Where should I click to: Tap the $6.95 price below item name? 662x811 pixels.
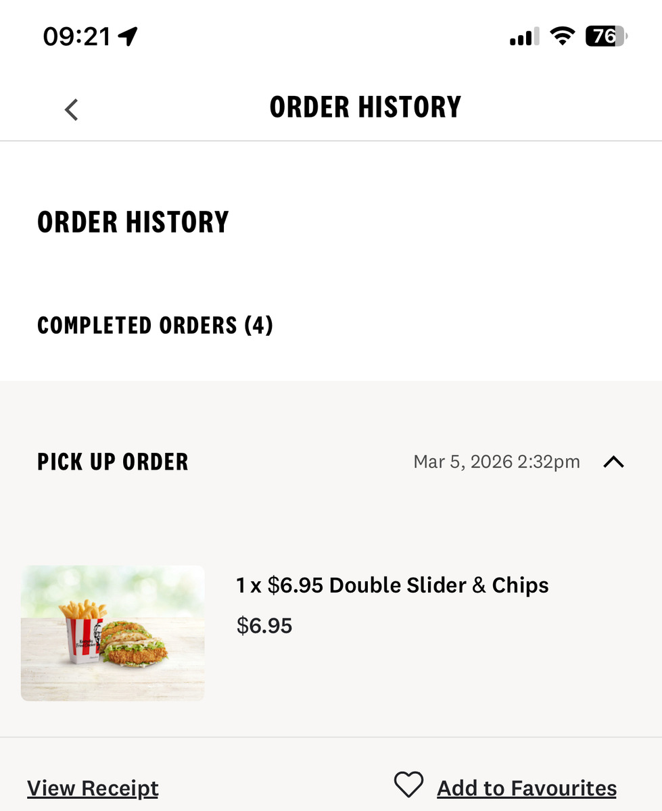coord(264,626)
